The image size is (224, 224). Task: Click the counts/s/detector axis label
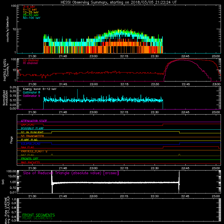[x=8, y=29]
